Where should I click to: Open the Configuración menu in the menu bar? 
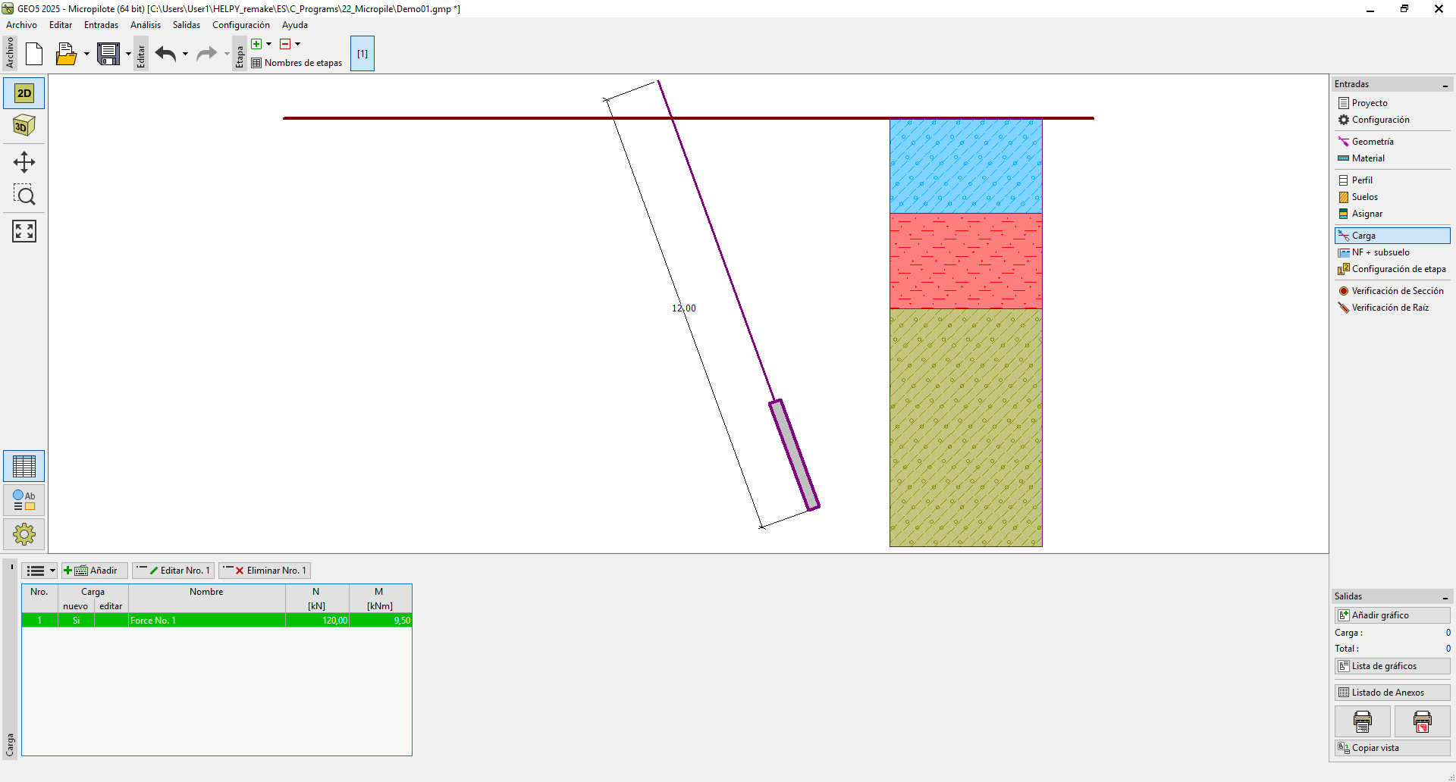[x=240, y=25]
